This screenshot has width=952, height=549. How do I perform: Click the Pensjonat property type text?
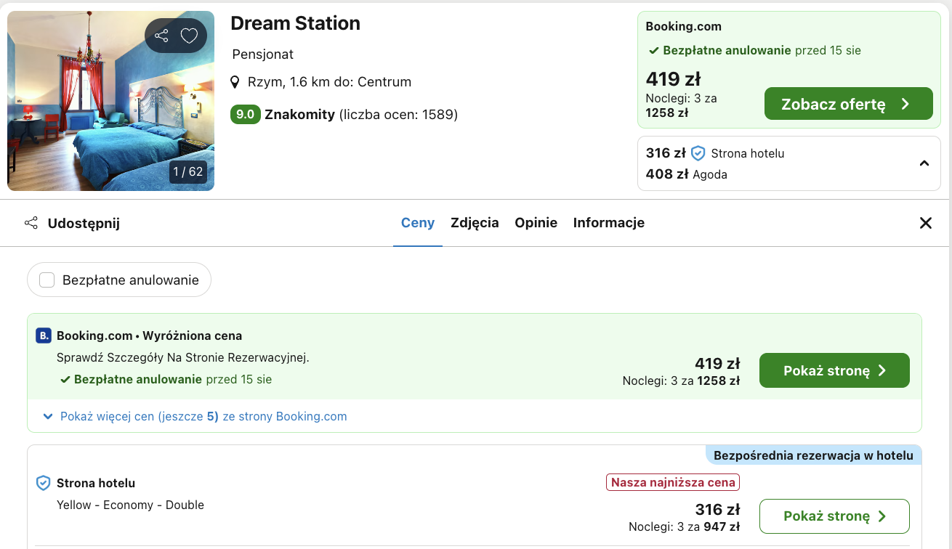262,54
